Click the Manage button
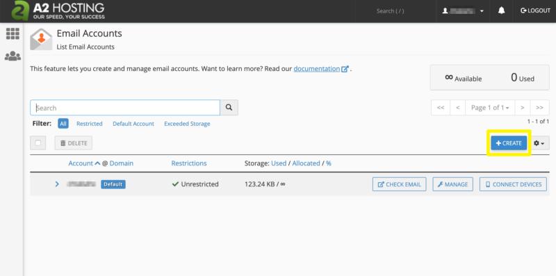Screen dimensions: 556x276 (x=453, y=184)
